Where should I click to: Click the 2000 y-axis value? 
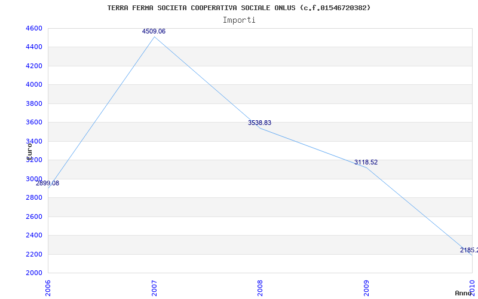[33, 273]
